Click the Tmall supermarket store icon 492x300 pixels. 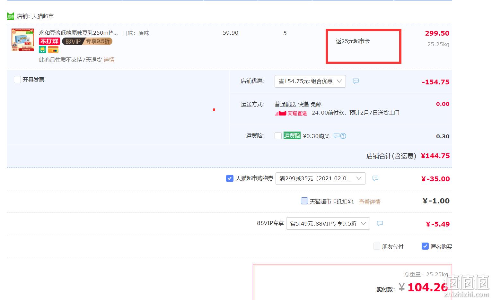(x=11, y=16)
